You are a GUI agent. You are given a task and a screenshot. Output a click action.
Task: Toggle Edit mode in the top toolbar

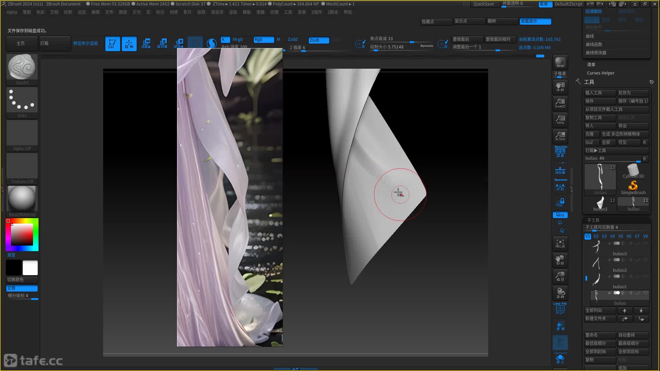click(112, 44)
